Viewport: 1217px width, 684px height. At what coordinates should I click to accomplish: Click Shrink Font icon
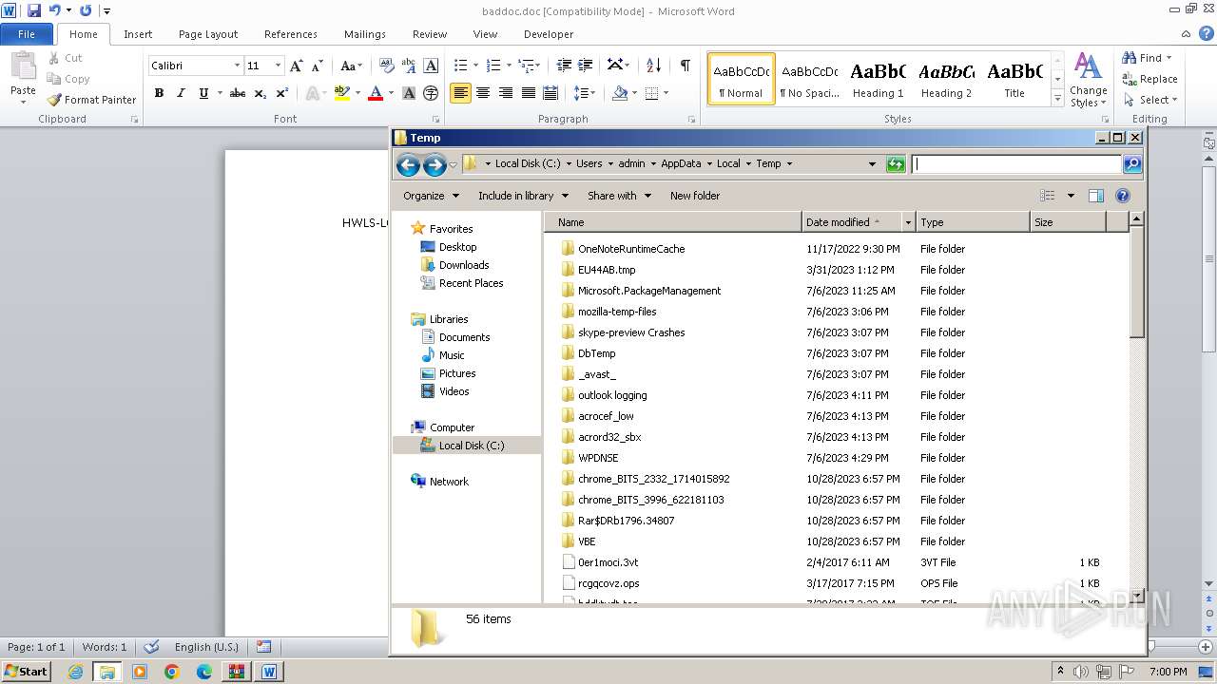318,66
